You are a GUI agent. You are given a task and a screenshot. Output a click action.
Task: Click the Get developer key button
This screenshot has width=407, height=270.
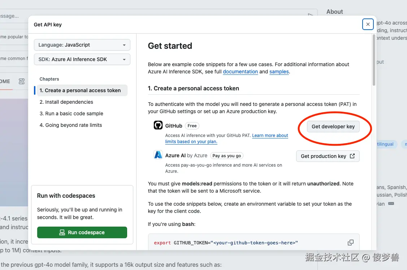333,127
